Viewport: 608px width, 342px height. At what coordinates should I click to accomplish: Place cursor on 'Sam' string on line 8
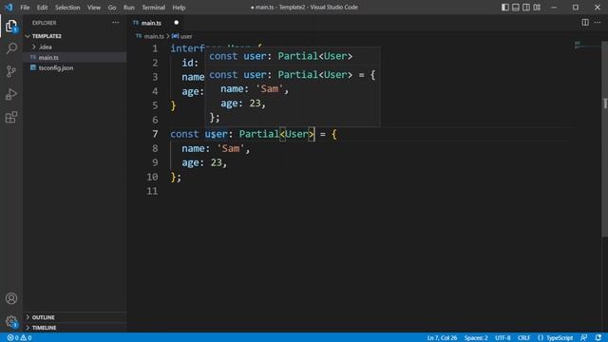point(230,148)
